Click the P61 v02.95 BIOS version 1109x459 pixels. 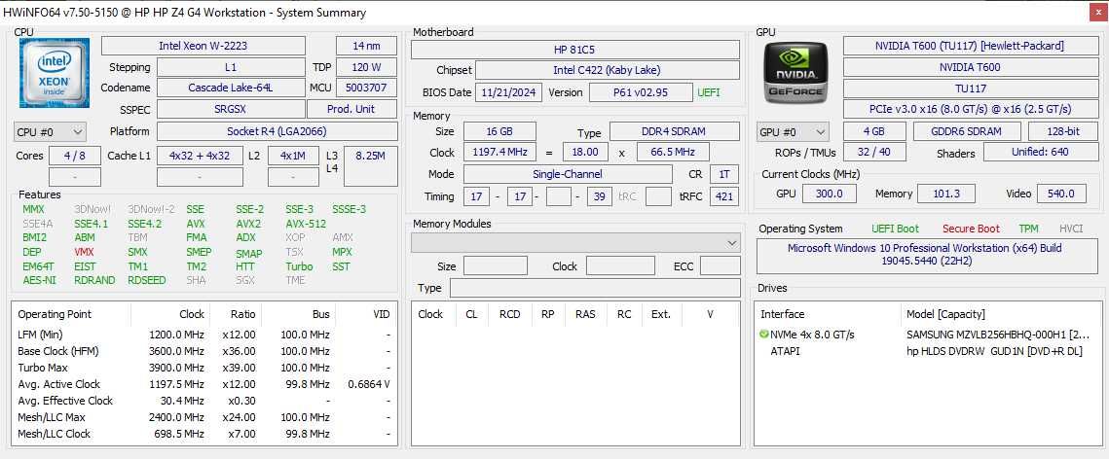coord(641,92)
